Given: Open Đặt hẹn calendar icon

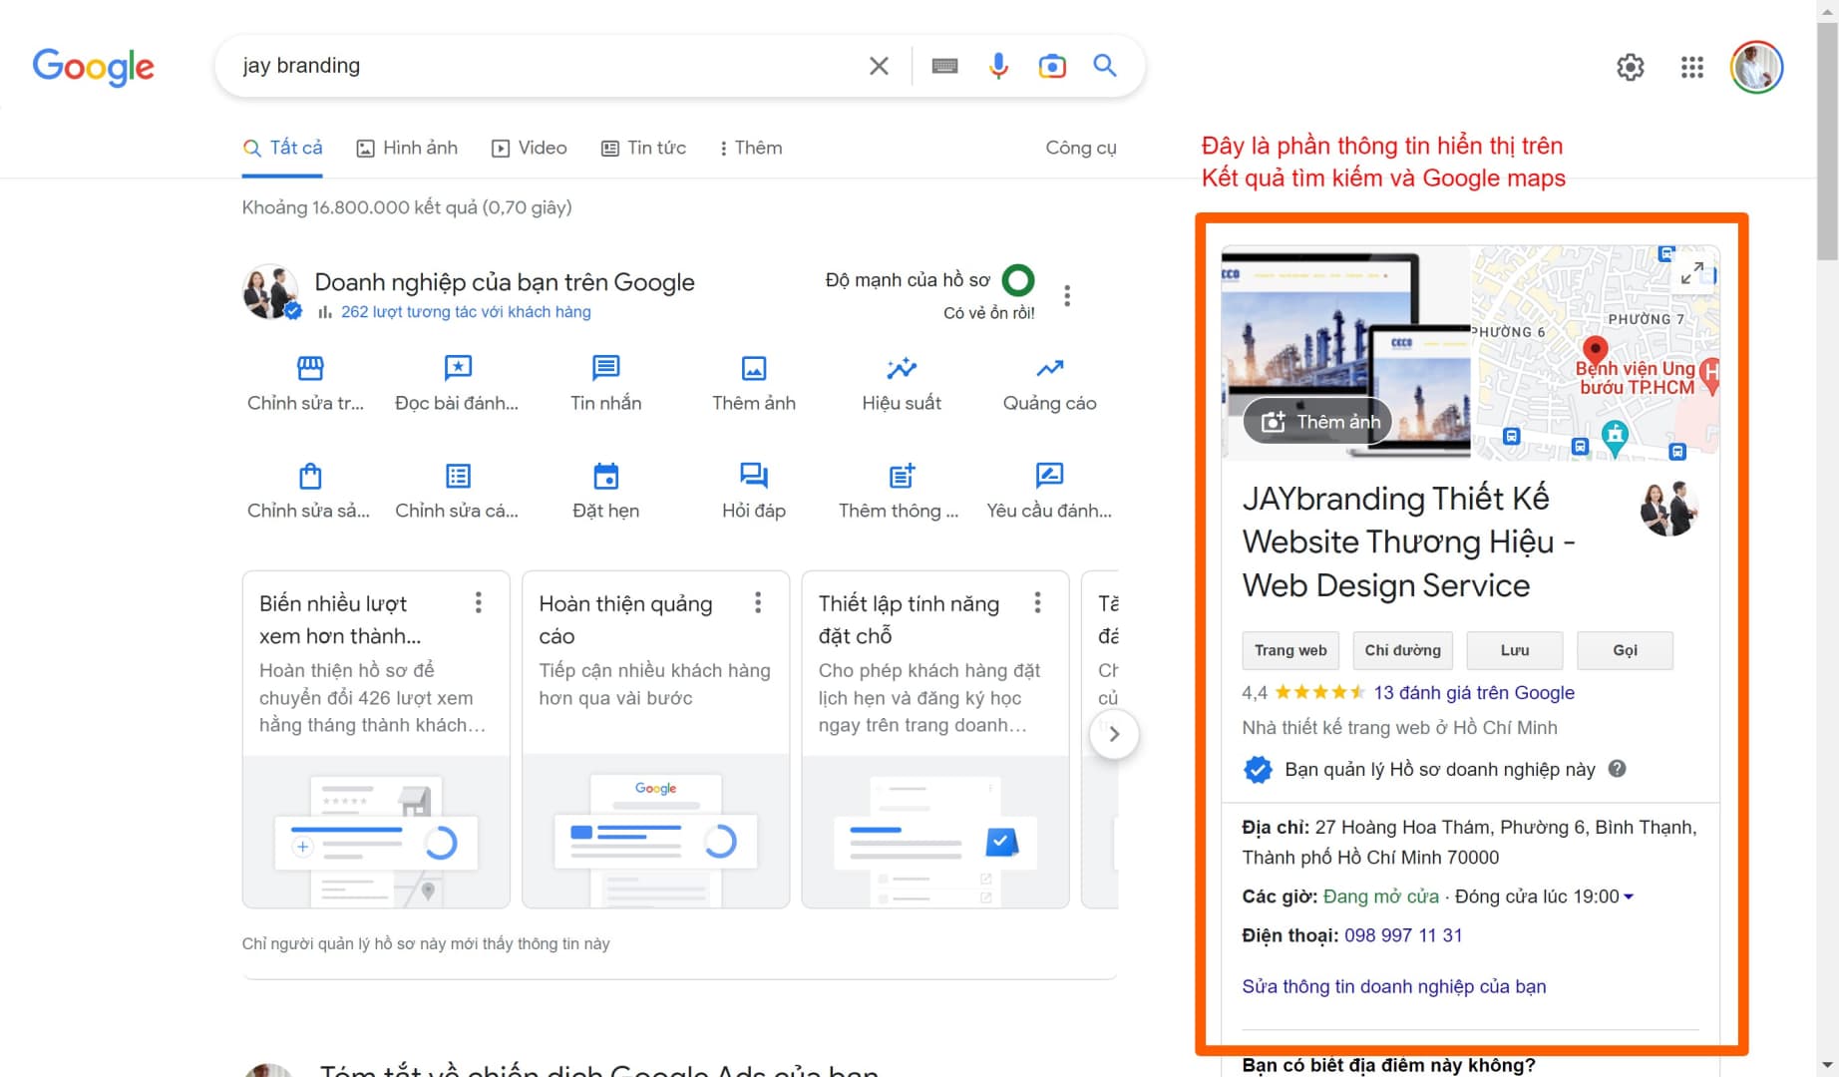Looking at the screenshot, I should tap(606, 476).
